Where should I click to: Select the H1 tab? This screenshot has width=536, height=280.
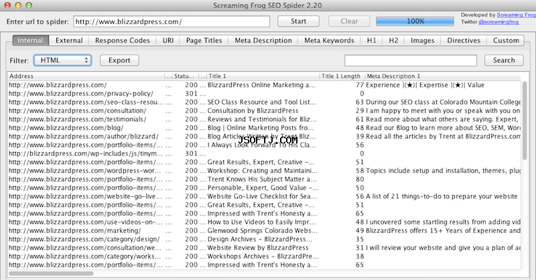pos(372,40)
